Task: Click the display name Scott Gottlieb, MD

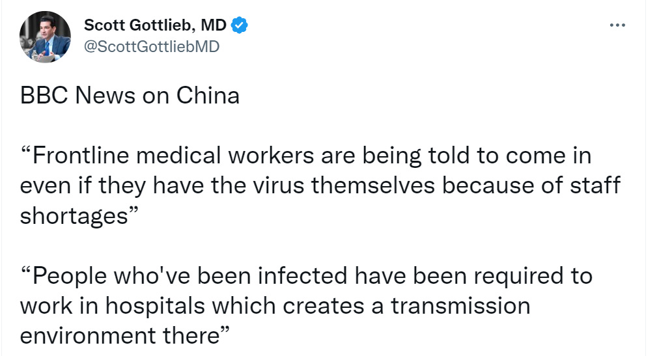Action: (155, 25)
